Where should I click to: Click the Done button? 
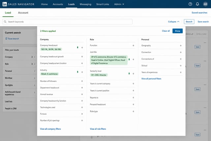(177, 31)
